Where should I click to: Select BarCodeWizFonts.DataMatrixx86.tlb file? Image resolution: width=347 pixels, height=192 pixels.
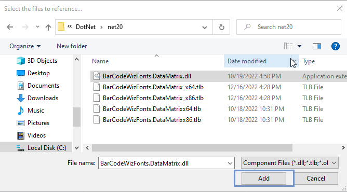pos(152,120)
